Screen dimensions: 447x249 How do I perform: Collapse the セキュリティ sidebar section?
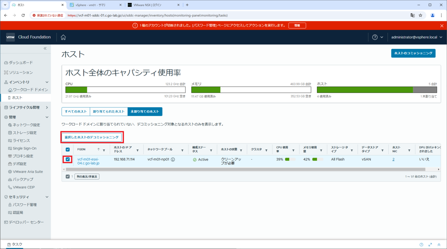coord(47,197)
